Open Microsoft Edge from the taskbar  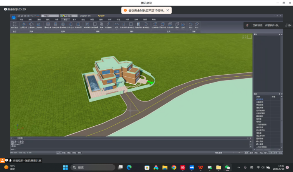point(129,167)
